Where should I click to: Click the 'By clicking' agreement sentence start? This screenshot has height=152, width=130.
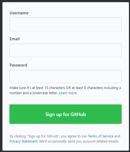[x=18, y=136]
